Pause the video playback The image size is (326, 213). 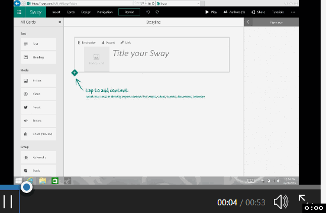(x=8, y=201)
